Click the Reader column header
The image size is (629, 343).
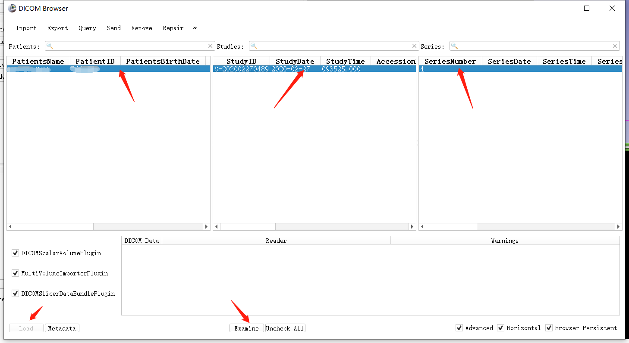[276, 241]
